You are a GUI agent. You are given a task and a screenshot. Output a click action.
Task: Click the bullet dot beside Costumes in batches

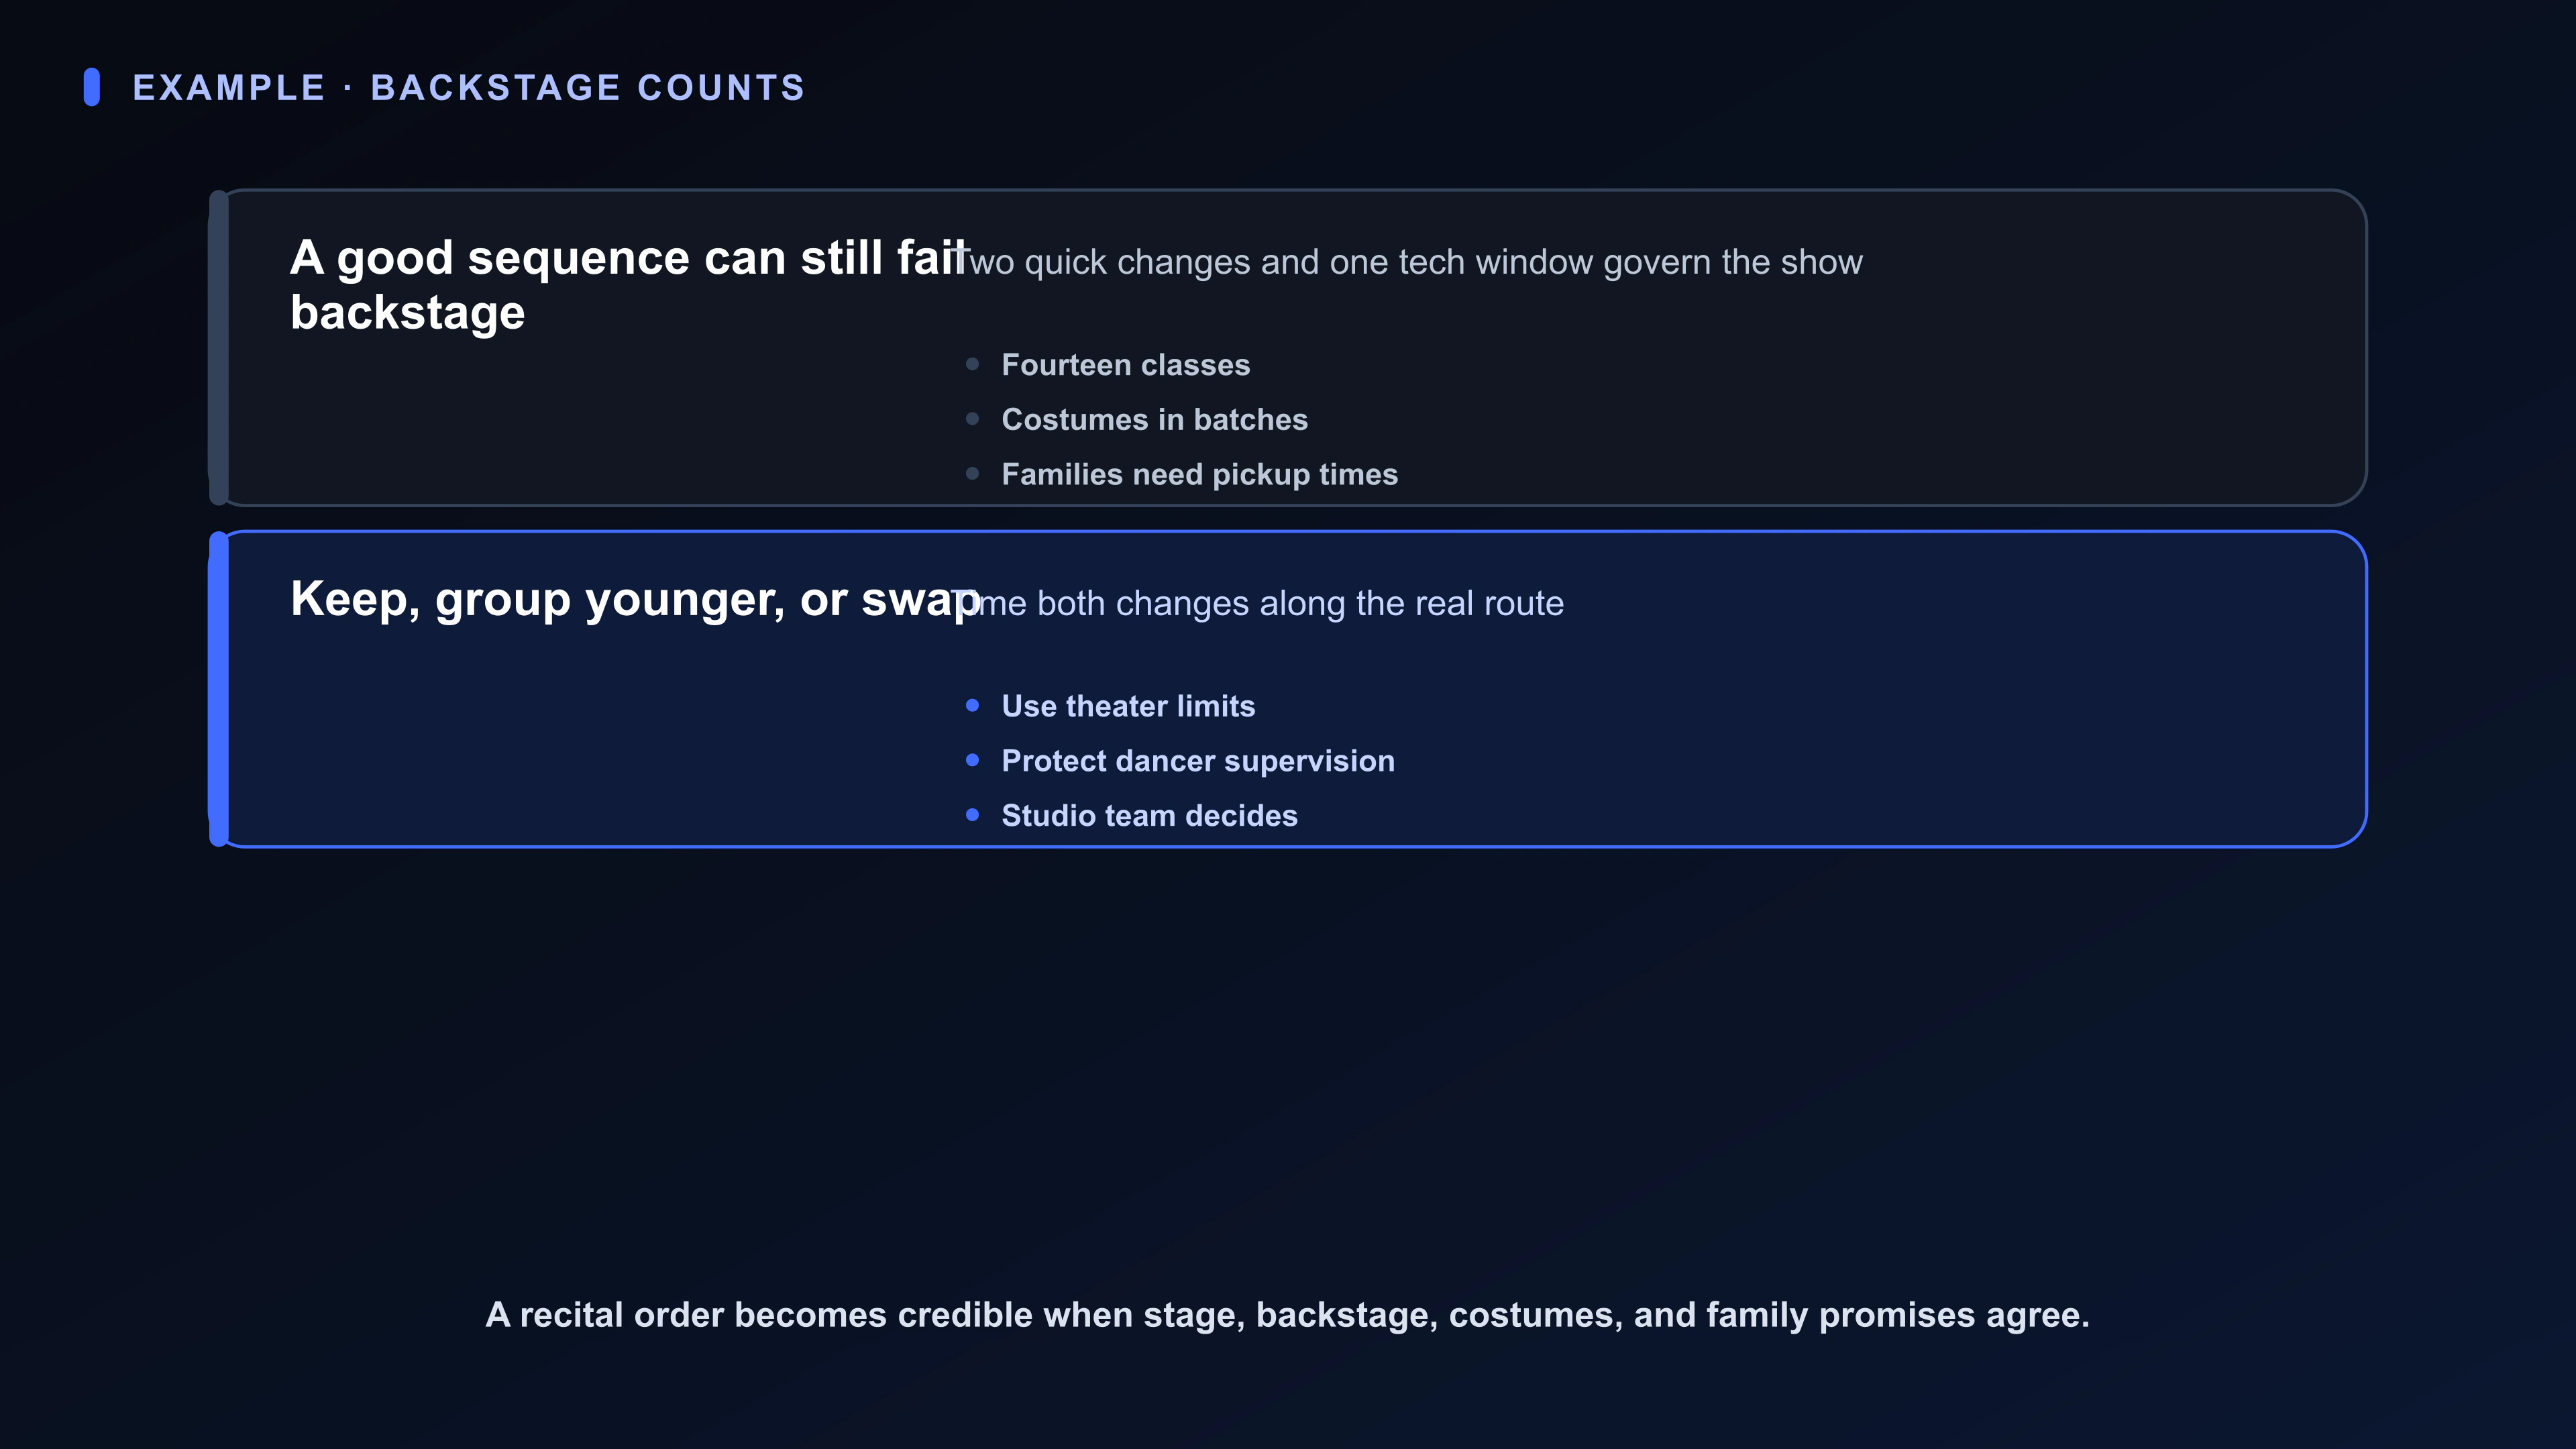(x=972, y=419)
